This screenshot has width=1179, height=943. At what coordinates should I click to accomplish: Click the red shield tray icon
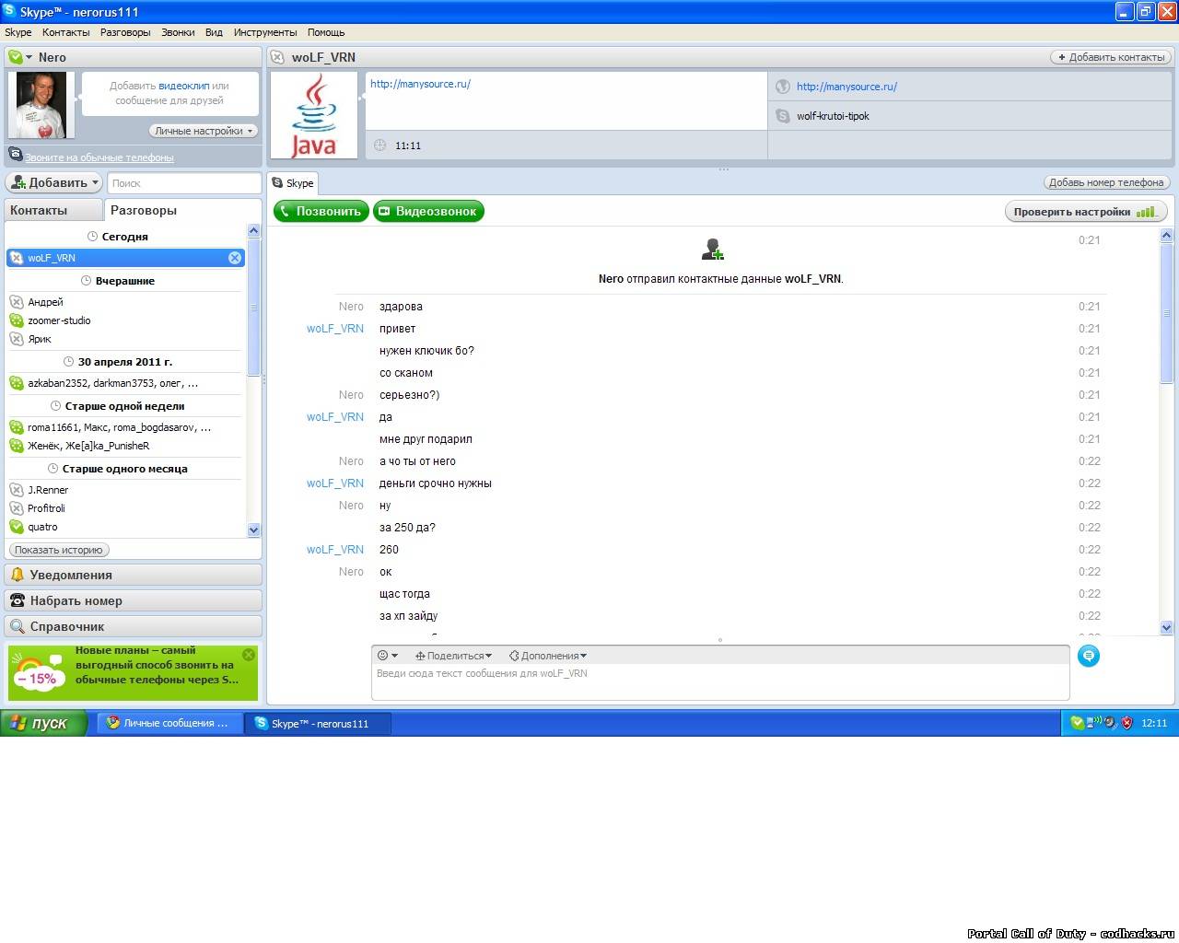(x=1126, y=723)
